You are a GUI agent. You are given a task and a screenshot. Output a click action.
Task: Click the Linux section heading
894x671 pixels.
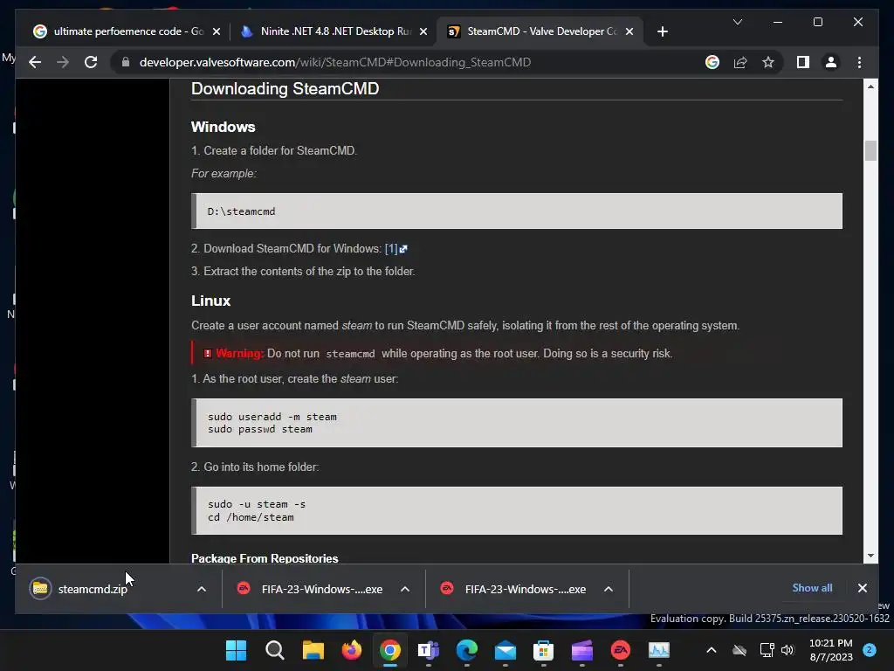pyautogui.click(x=211, y=301)
